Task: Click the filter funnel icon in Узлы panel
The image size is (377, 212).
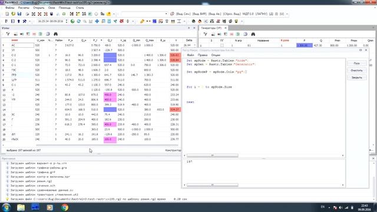Action: [8, 34]
